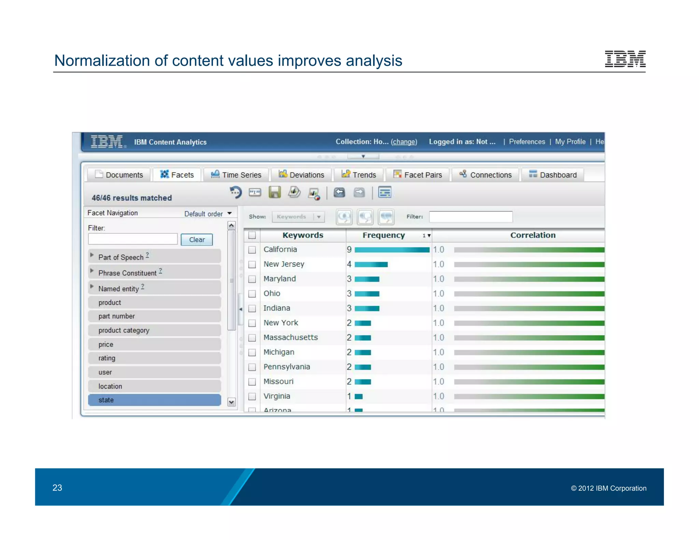Click facet list scrollbar down arrow

(231, 402)
